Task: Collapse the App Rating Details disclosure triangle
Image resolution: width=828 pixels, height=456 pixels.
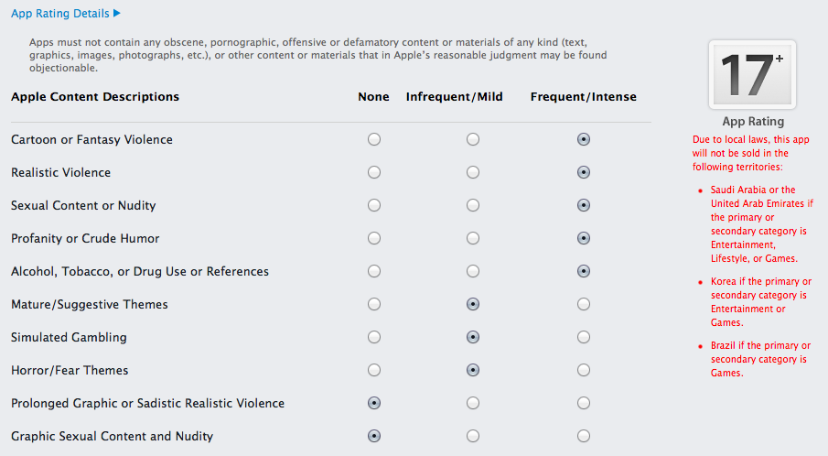Action: 117,13
